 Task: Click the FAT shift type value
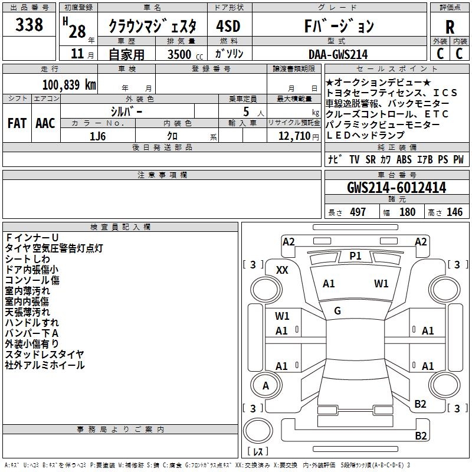(17, 123)
